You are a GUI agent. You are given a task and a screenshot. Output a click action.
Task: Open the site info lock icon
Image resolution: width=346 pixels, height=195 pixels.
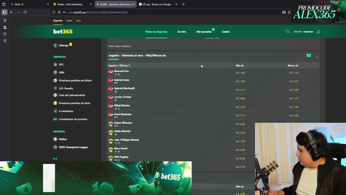pyautogui.click(x=59, y=12)
